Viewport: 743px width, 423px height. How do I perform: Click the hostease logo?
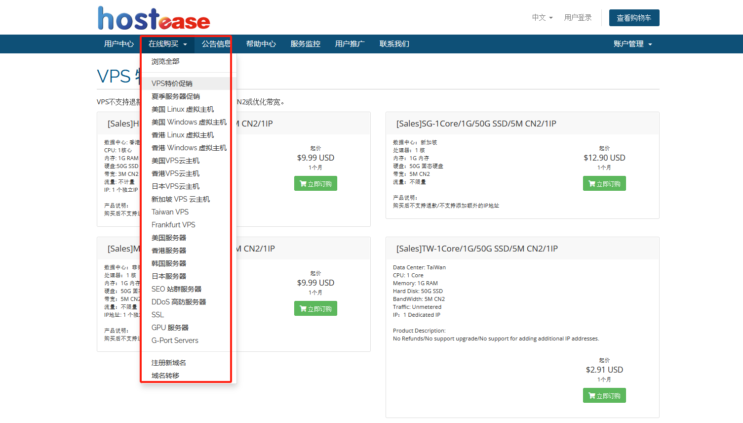click(154, 18)
